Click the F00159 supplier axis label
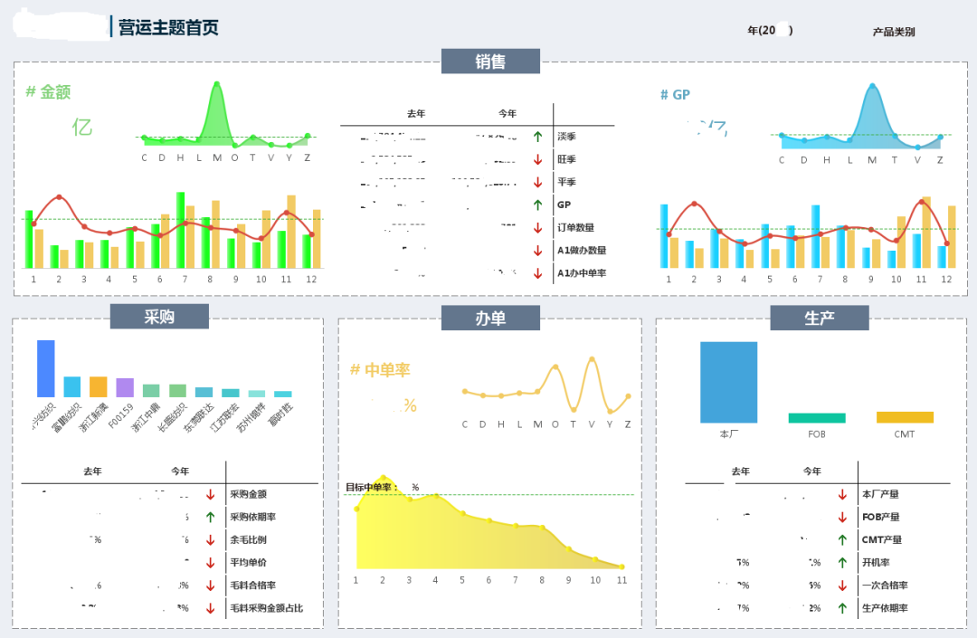The width and height of the screenshot is (977, 638). tap(120, 416)
